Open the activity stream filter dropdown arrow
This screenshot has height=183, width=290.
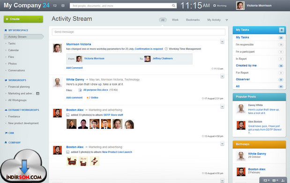click(227, 20)
